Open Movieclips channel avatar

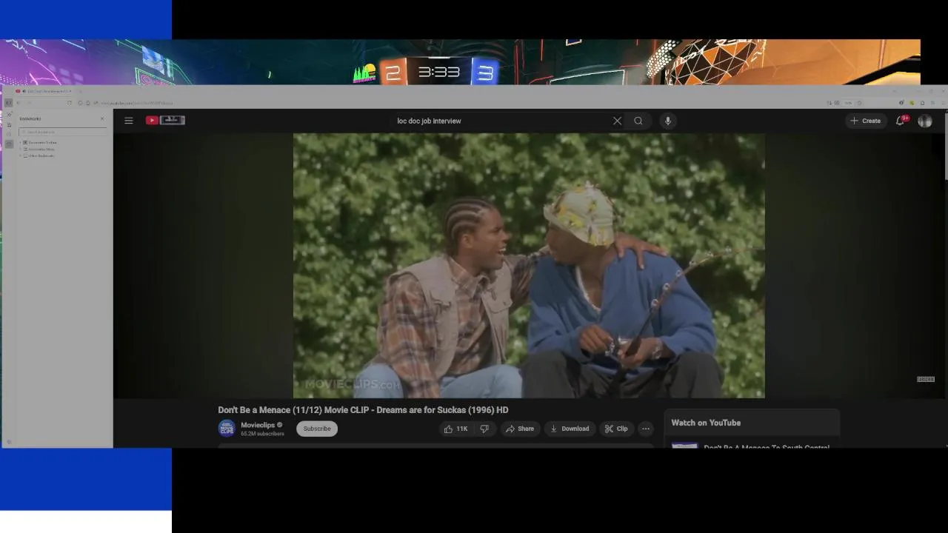pos(227,429)
